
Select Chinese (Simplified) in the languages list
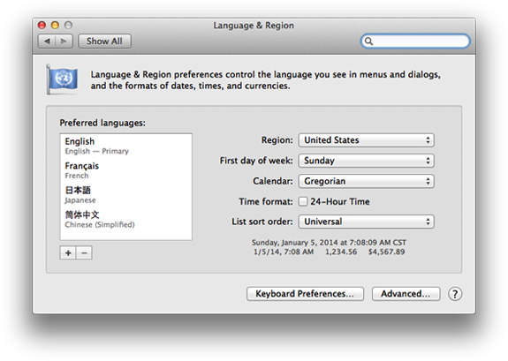pyautogui.click(x=126, y=220)
